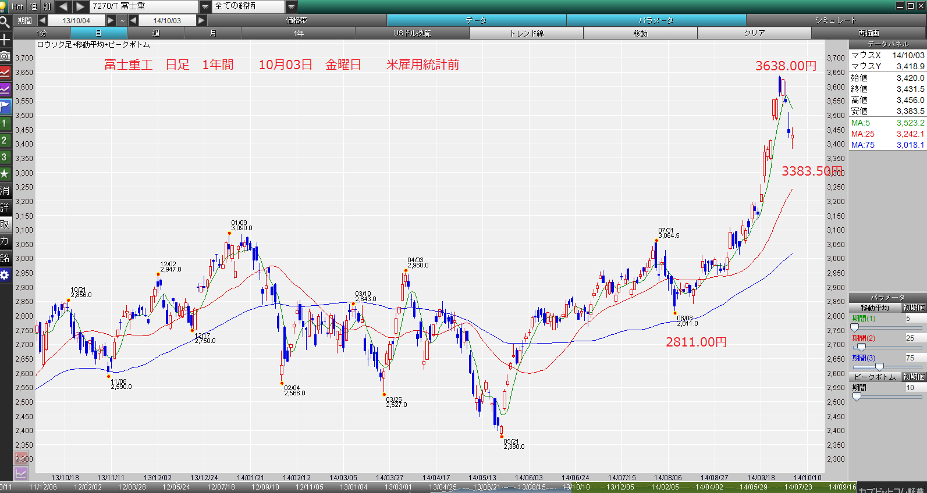This screenshot has height=493, width=927.
Task: Click the start date field 13/10/04
Action: (76, 20)
